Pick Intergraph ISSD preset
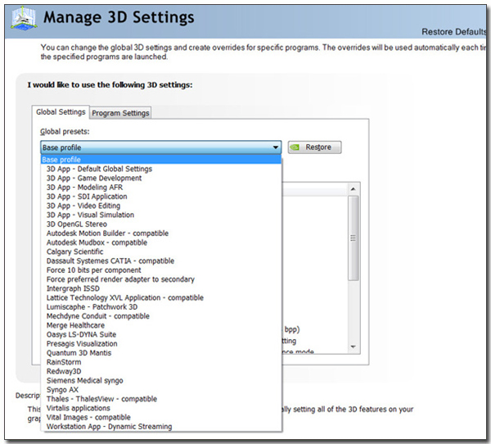Viewport: 491px width, 444px height. [x=161, y=288]
